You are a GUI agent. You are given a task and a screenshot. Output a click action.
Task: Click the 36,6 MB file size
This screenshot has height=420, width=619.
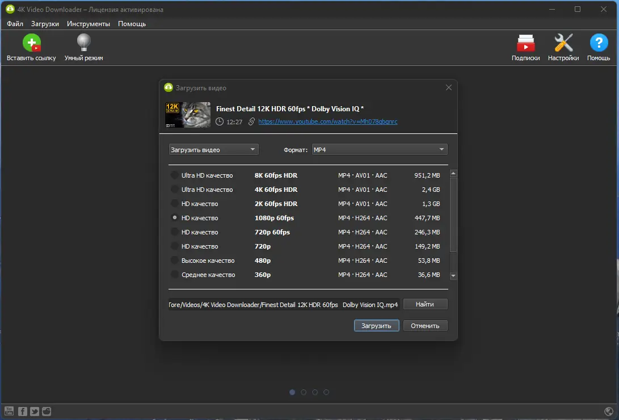point(429,275)
